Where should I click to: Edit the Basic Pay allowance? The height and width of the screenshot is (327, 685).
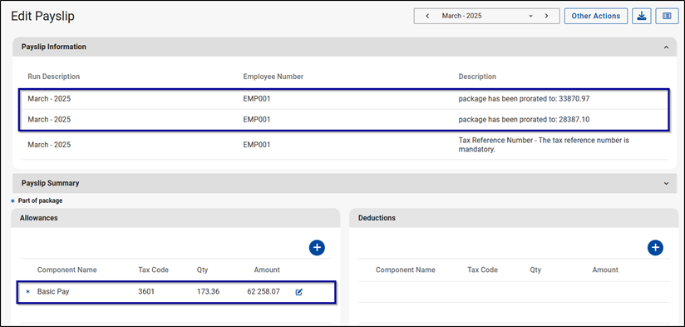[298, 292]
